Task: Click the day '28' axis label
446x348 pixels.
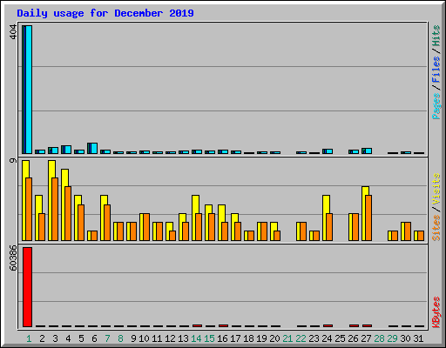Action: coord(379,338)
